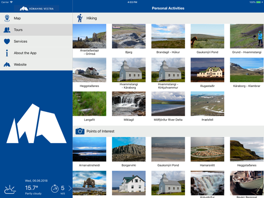Viewport: 264px width, 198px height.
Task: Open Grund - Hvammstangi hiking thumbnail
Action: (x=247, y=36)
